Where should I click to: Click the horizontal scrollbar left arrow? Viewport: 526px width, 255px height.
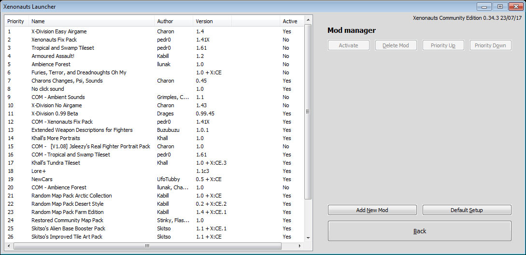coord(9,246)
